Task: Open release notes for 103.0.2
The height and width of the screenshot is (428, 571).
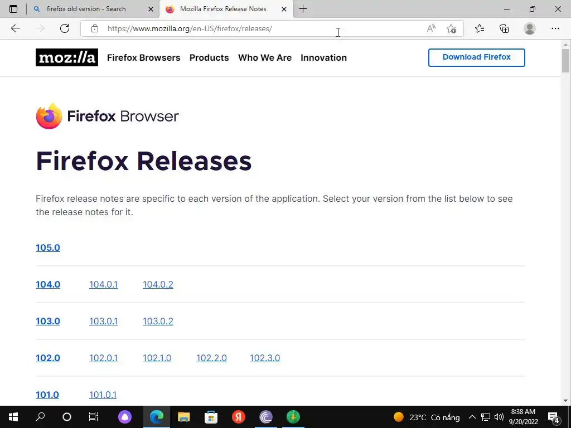Action: [158, 321]
